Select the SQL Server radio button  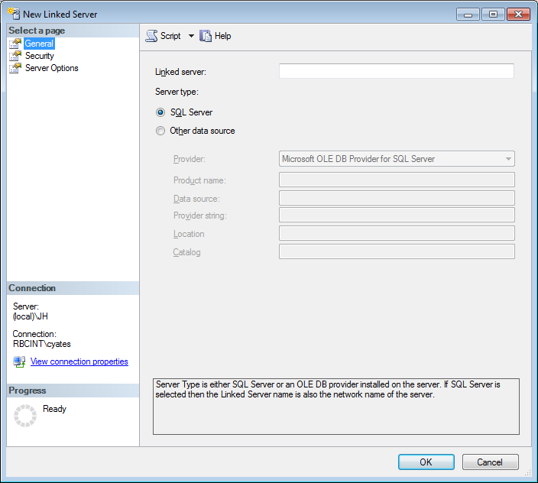point(160,112)
